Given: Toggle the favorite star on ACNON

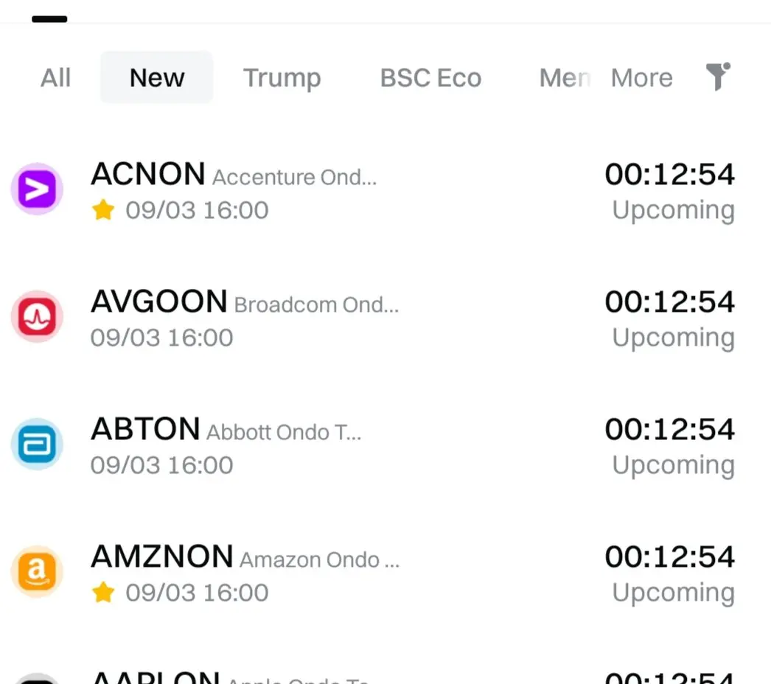Looking at the screenshot, I should tap(103, 210).
